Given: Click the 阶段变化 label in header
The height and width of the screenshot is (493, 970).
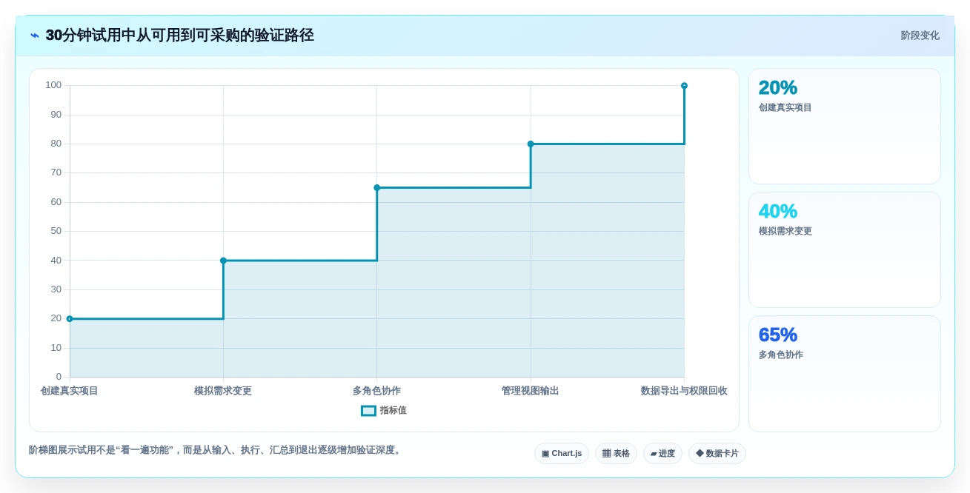Looking at the screenshot, I should pos(920,36).
